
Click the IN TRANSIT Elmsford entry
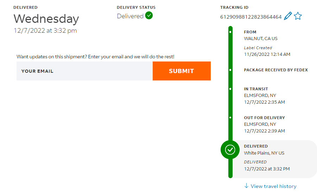click(260, 95)
